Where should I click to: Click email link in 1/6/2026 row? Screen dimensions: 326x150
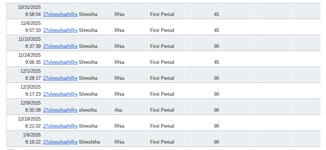coord(60,142)
